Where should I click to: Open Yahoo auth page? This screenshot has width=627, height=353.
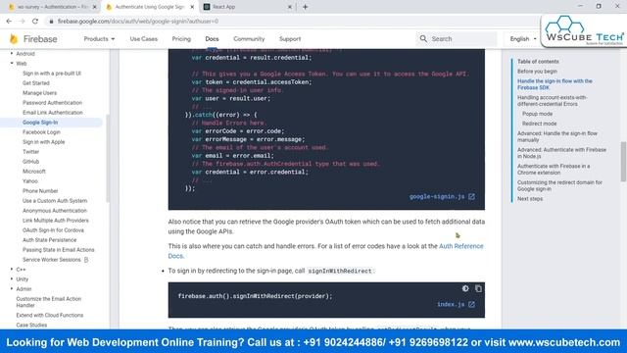[x=30, y=181]
